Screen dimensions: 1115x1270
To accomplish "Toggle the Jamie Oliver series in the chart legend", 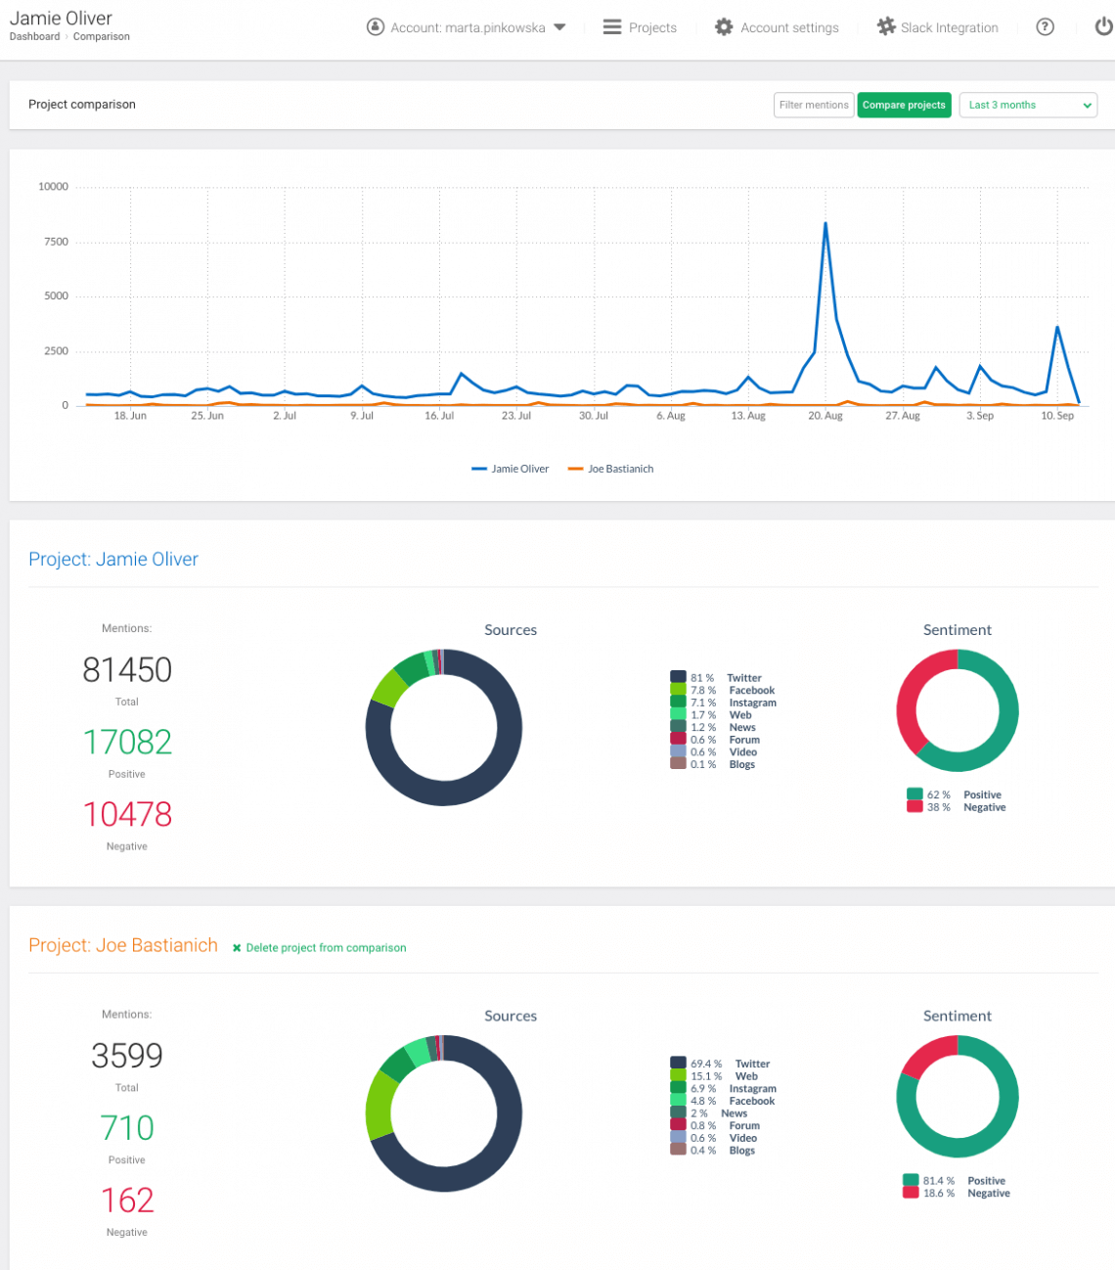I will click(510, 469).
